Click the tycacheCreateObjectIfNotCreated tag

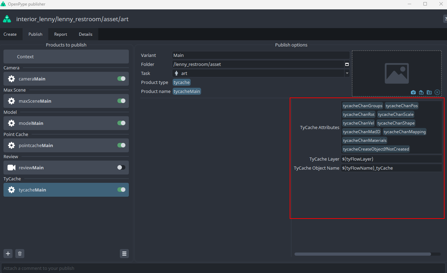tap(376, 149)
